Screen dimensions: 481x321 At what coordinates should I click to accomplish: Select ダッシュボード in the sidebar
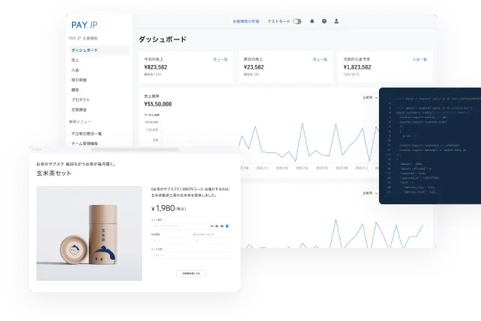click(85, 50)
